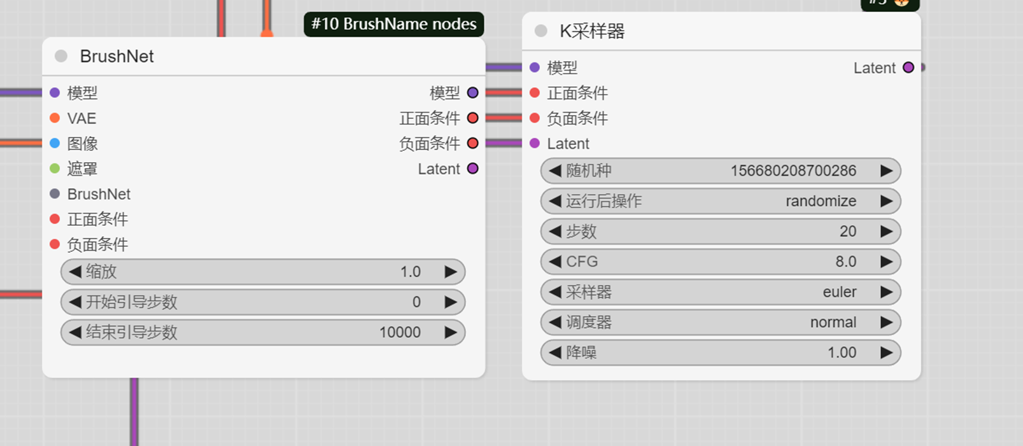Click K采样器 Latent input socket
This screenshot has height=446, width=1023.
[535, 143]
